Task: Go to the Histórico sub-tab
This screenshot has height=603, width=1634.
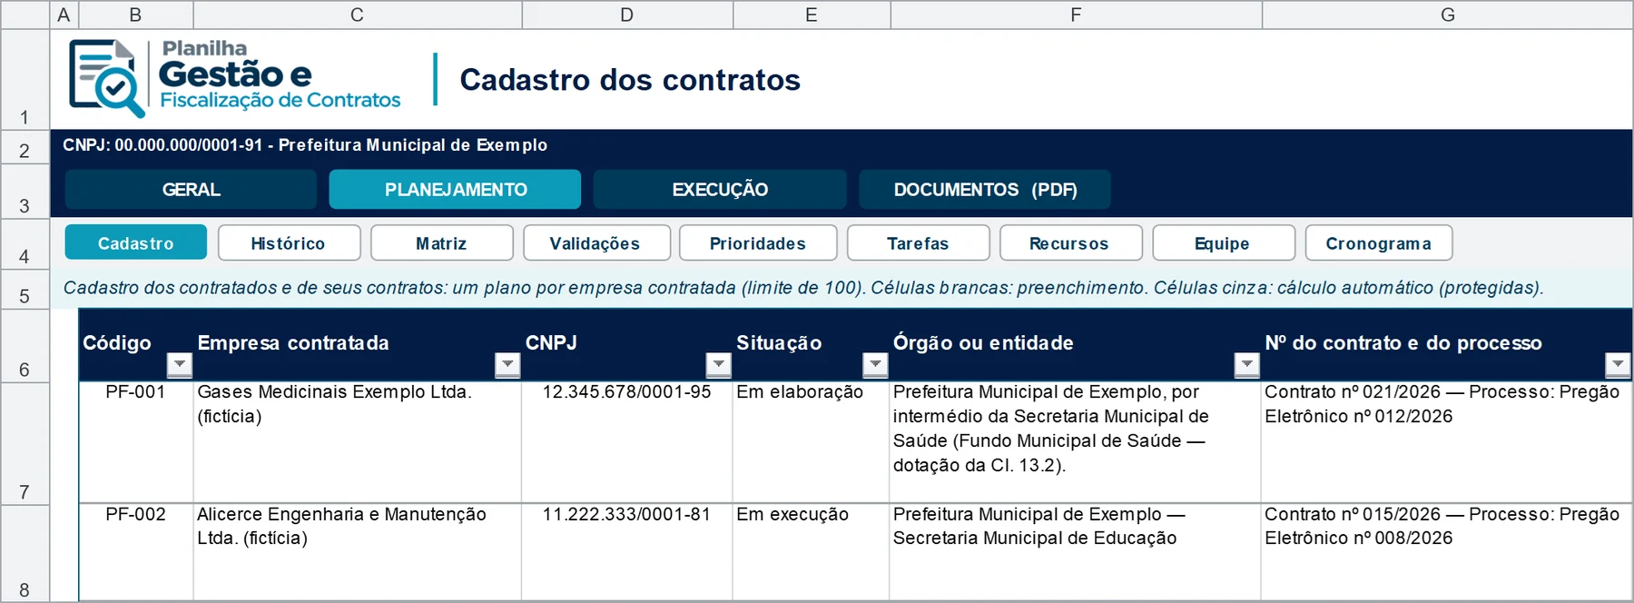Action: point(289,243)
